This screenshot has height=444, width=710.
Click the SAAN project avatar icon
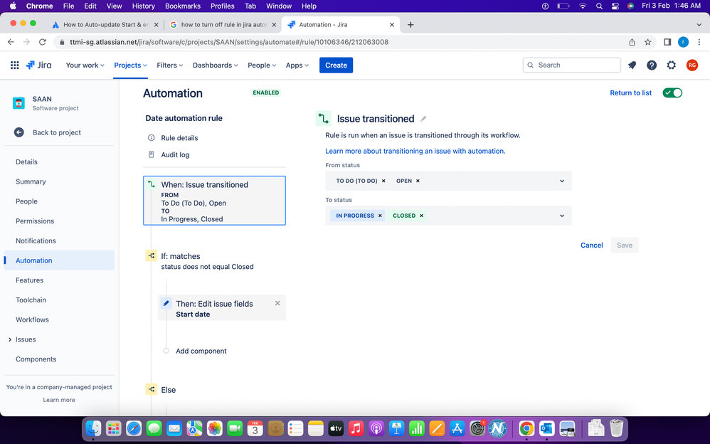click(x=18, y=103)
